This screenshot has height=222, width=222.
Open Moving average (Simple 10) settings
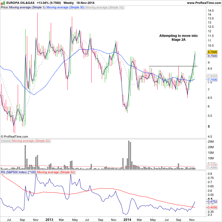pyautogui.click(x=105, y=7)
